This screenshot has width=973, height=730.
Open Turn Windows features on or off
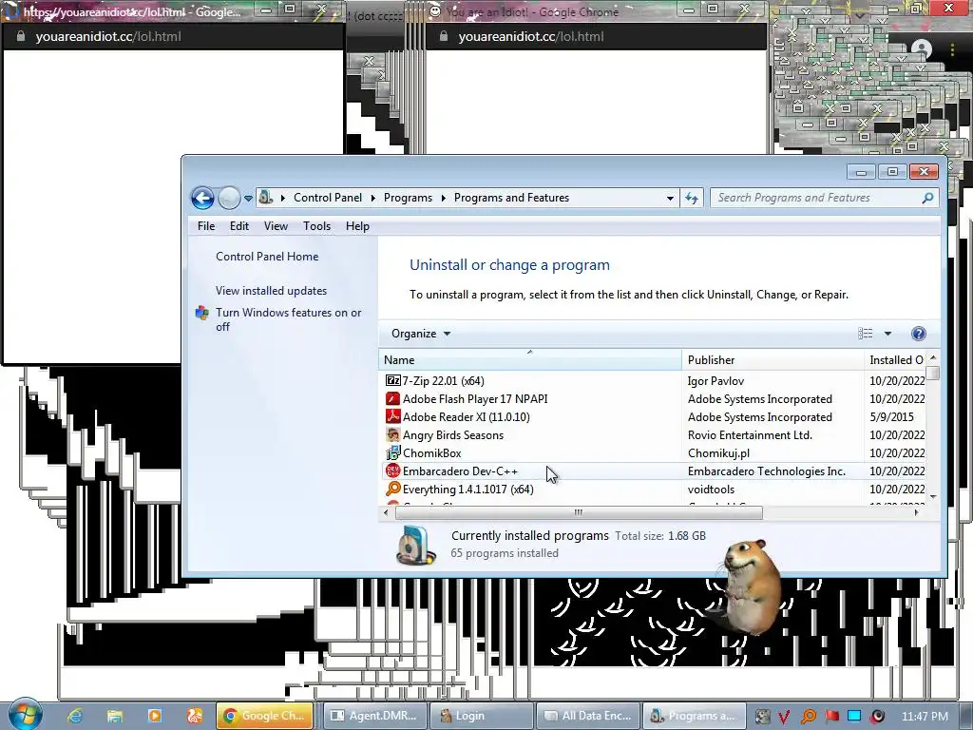(x=289, y=319)
